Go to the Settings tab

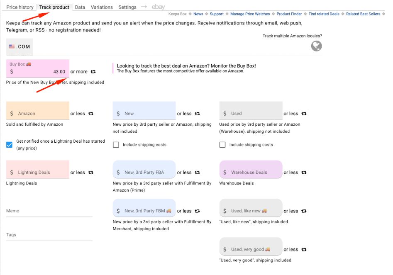pos(127,7)
